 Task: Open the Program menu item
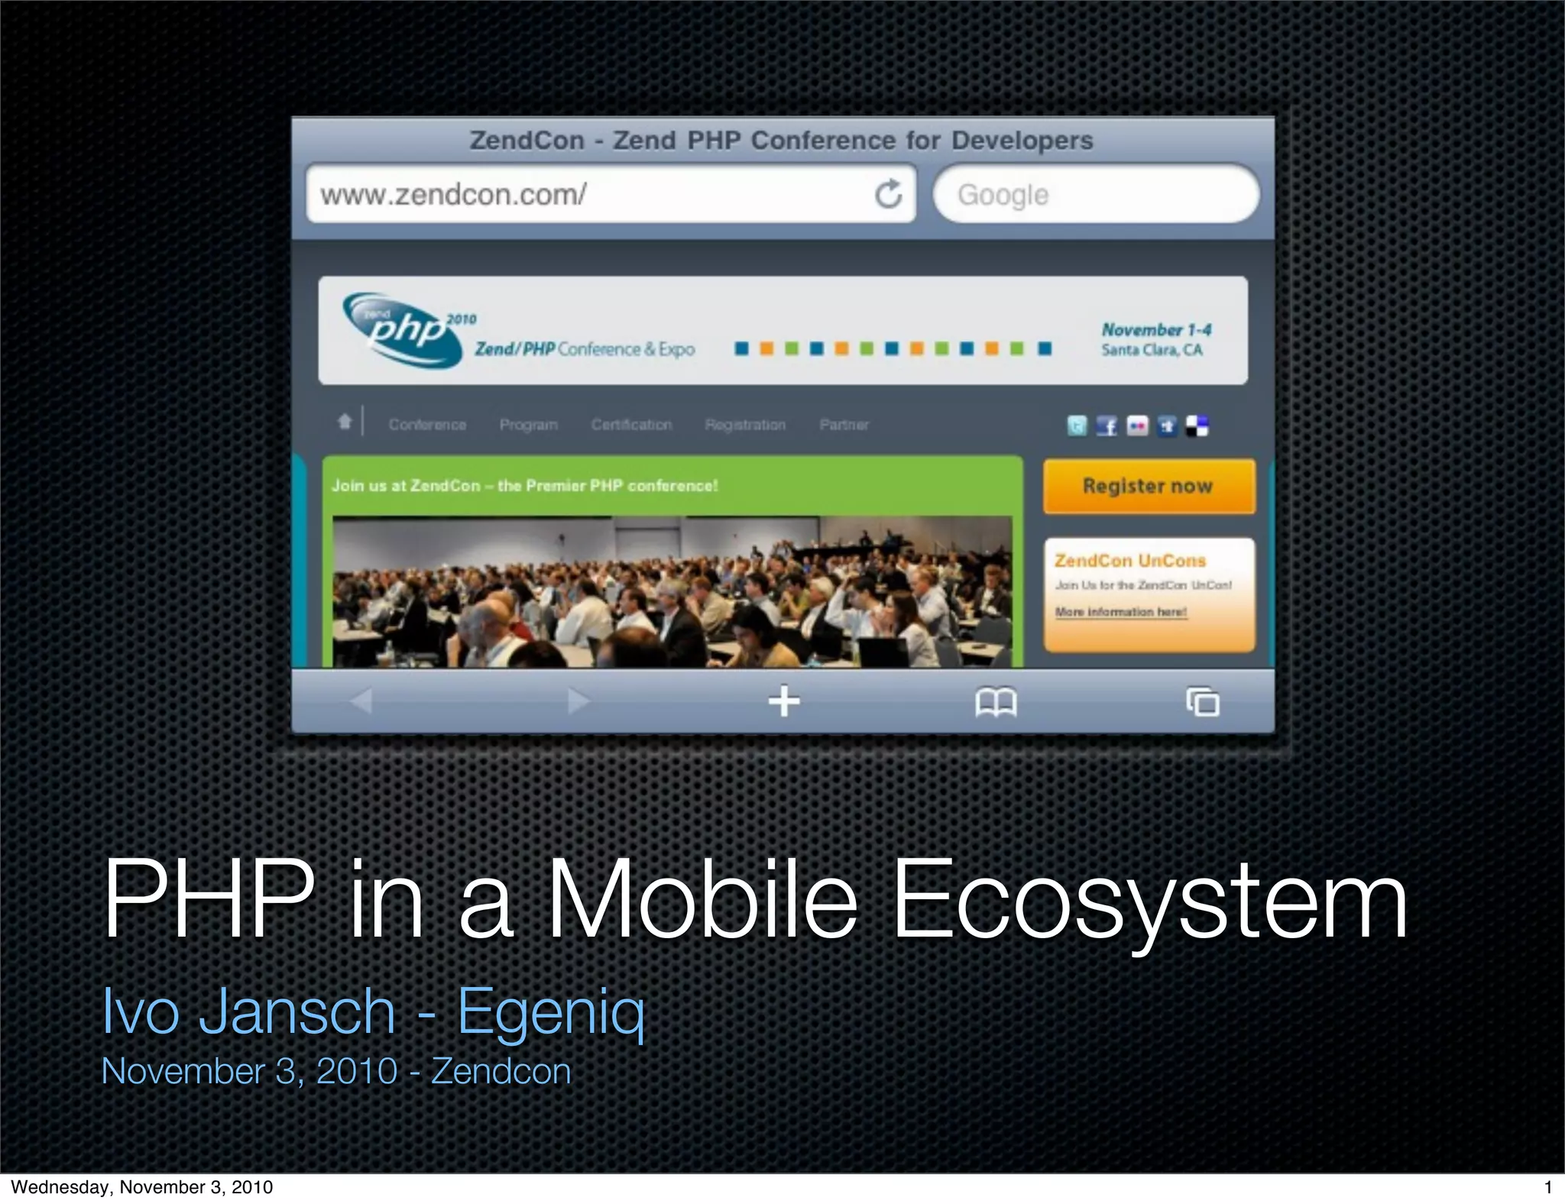point(529,425)
